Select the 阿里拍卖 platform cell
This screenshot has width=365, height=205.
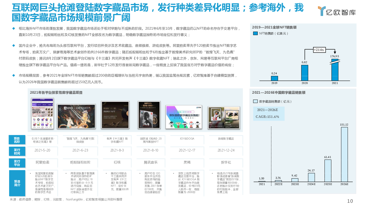(42, 162)
